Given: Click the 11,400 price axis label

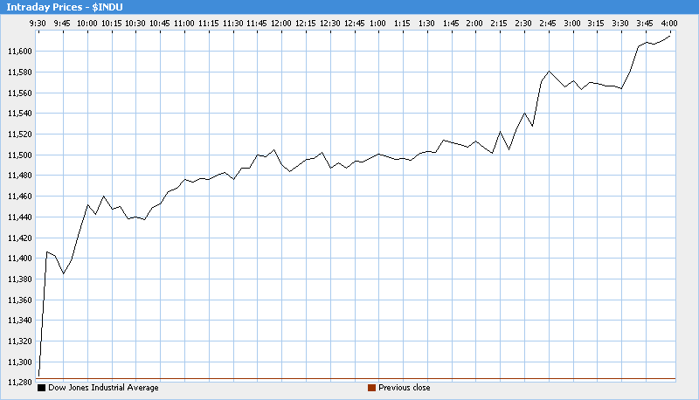Looking at the screenshot, I should [17, 259].
